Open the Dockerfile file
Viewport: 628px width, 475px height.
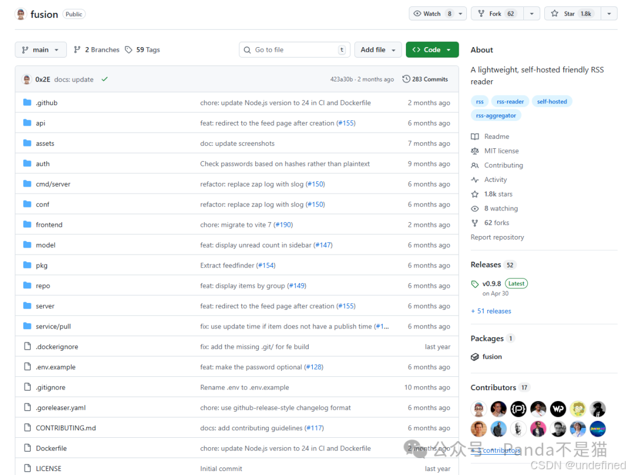(51, 448)
